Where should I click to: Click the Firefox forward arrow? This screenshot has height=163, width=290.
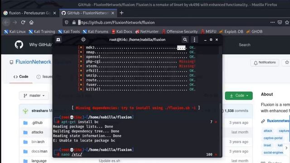(x=15, y=23)
